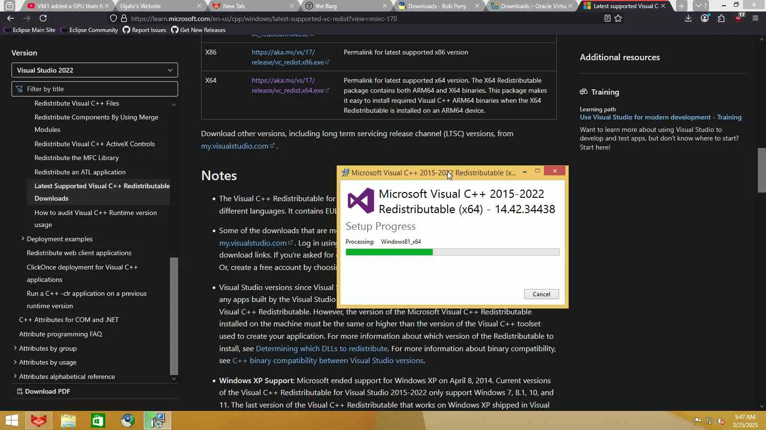Open 'Redistribute web client applications' item

tap(79, 253)
